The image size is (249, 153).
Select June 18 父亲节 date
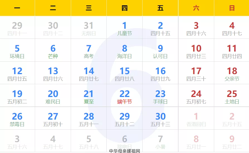click(x=232, y=73)
